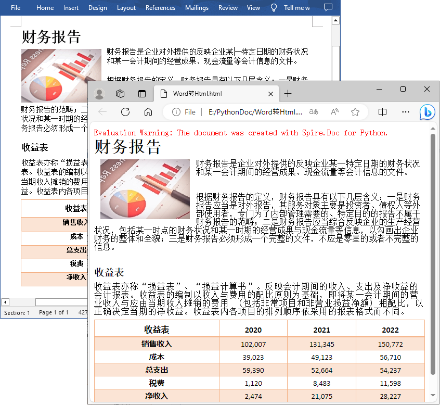Click Page 1 of 1 in status bar
440x405 pixels.
(x=54, y=312)
